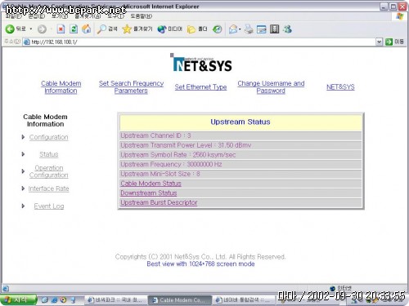The width and height of the screenshot is (409, 306).
Task: Click the green Go button beside the address bar
Action: point(394,42)
